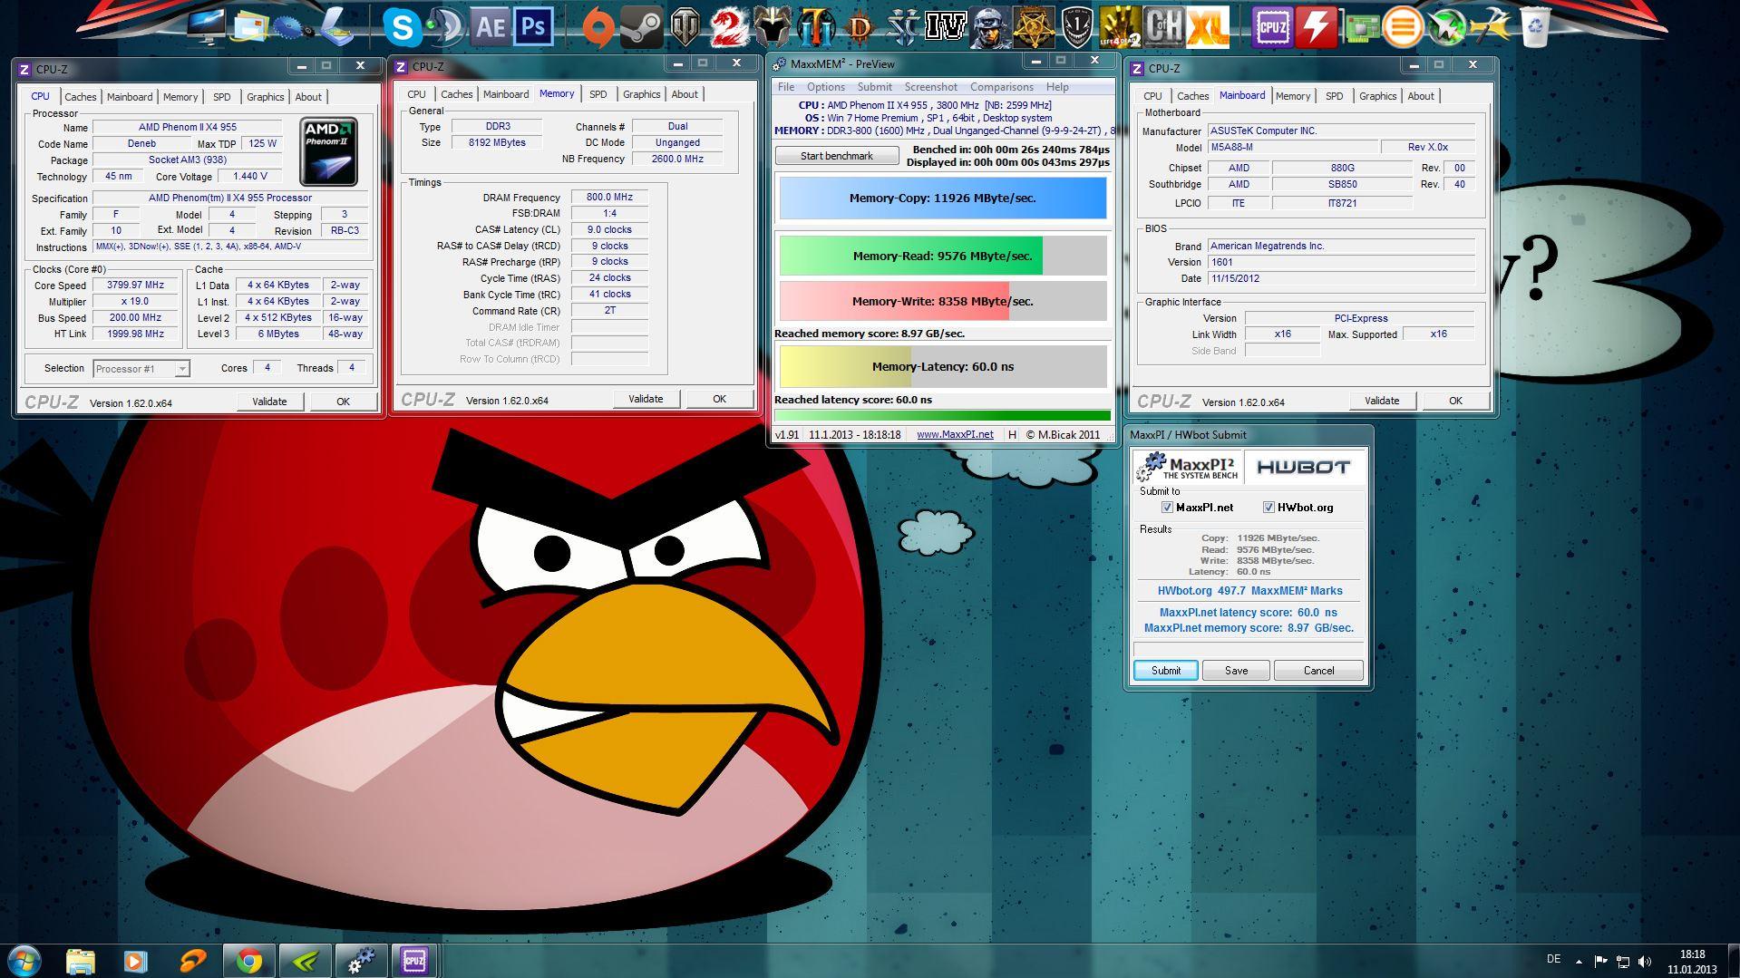Open Memory tab in right CPU-Z window
Viewport: 1740px width, 978px height.
1292,96
